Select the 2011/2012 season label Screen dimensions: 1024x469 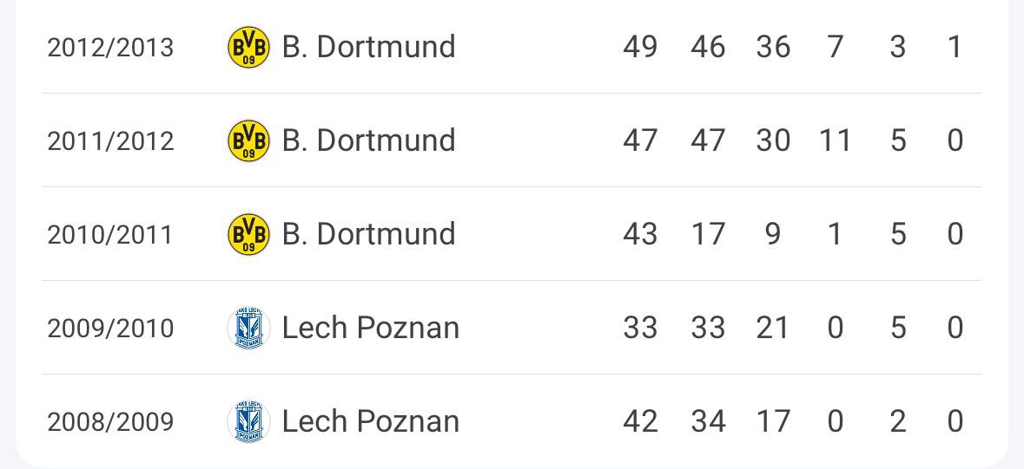tap(110, 141)
